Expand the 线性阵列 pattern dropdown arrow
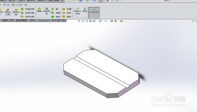 point(46,17)
